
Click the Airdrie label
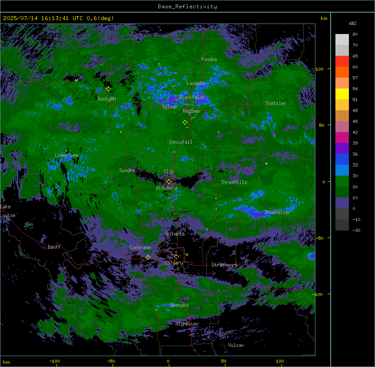[176, 234]
